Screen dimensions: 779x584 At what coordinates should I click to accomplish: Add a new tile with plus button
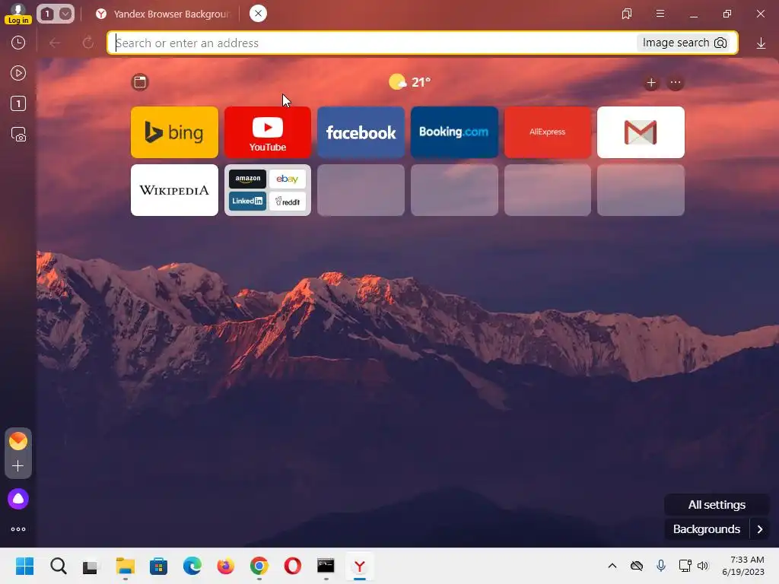coord(651,83)
